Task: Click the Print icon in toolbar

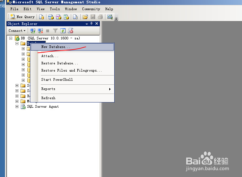Action: pos(100,17)
